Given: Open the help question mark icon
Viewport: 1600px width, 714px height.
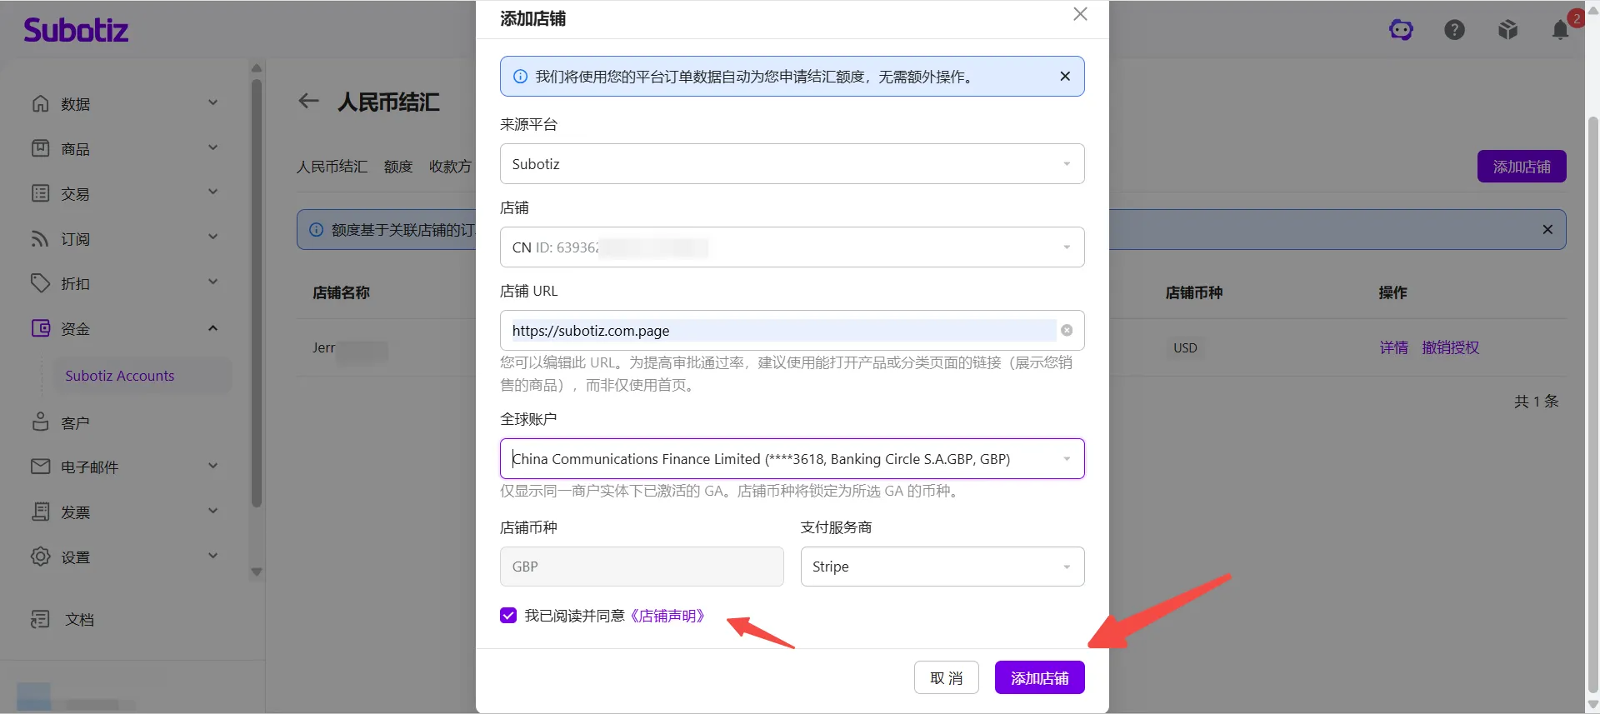Looking at the screenshot, I should pyautogui.click(x=1454, y=30).
